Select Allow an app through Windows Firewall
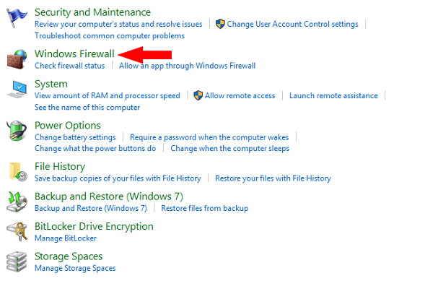 188,66
